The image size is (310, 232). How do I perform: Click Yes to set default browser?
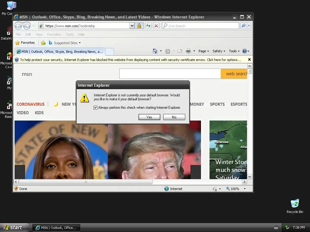[x=149, y=117]
